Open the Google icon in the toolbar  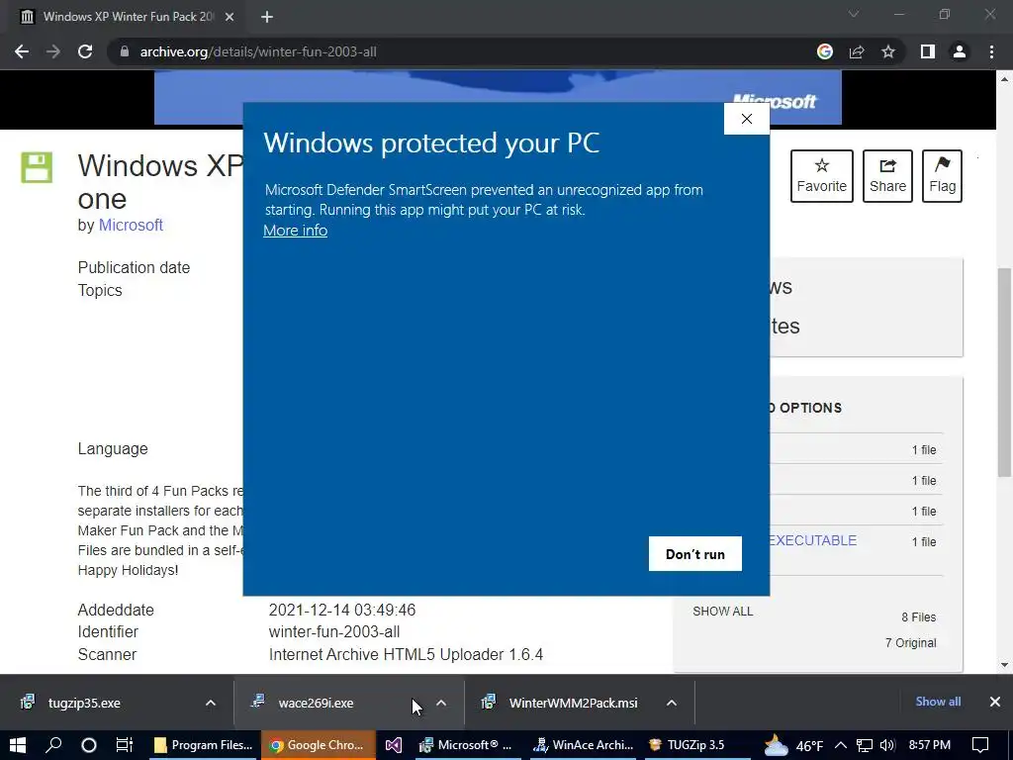point(825,51)
